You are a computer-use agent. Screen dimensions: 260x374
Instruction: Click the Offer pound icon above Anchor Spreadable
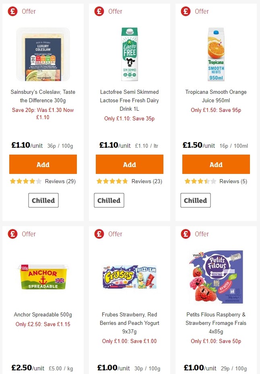[12, 234]
